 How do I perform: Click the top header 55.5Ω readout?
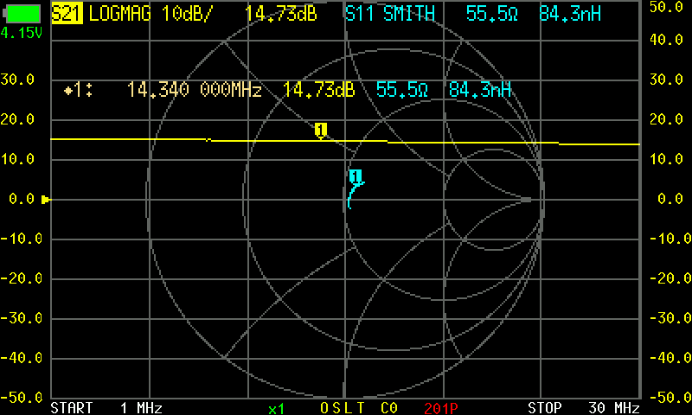pos(491,14)
